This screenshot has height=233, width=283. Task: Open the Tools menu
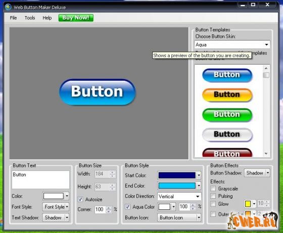click(x=30, y=18)
